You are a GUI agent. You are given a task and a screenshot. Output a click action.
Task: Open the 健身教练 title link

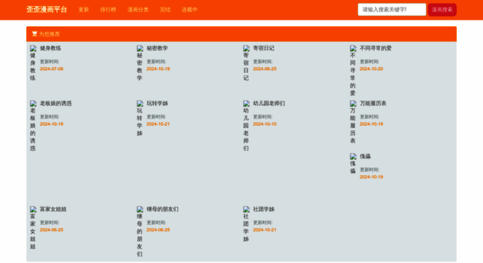point(50,48)
